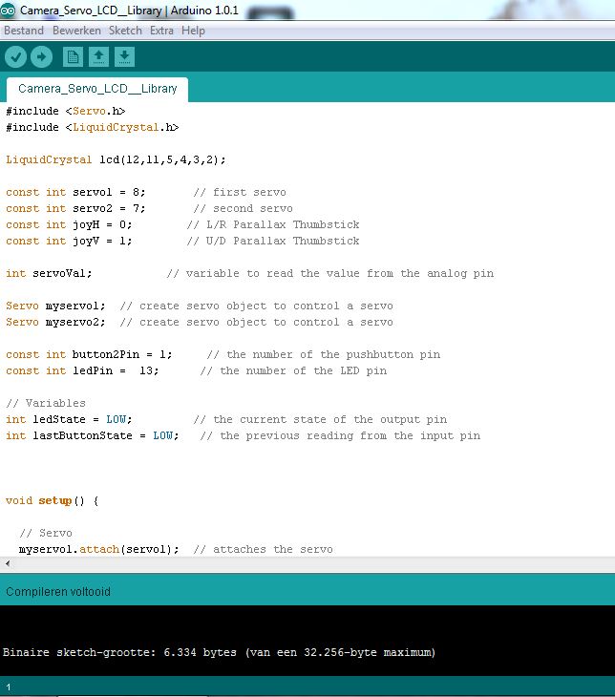
Task: Click the 'int ledState = LOW;' code
Action: [69, 419]
